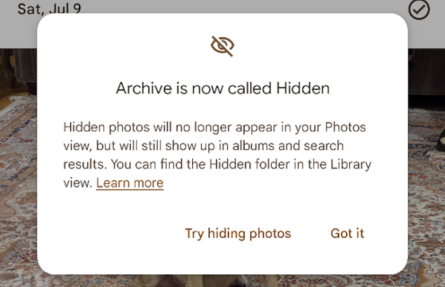This screenshot has height=287, width=445.
Task: Tap the photo strip below the dialog
Action: coord(222,281)
